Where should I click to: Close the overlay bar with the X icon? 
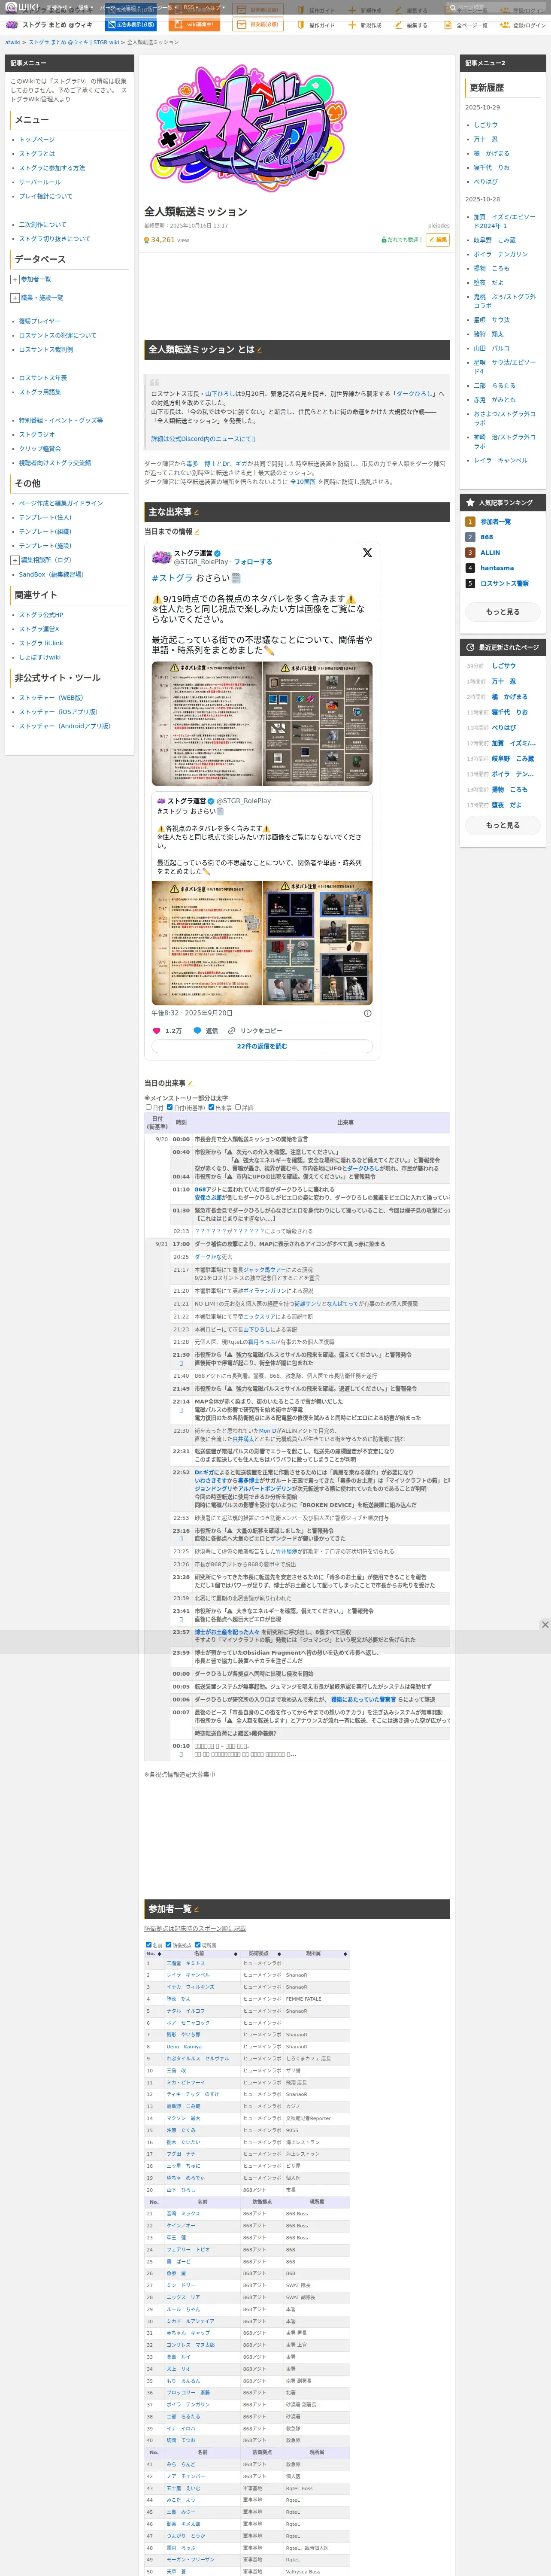point(545,1624)
